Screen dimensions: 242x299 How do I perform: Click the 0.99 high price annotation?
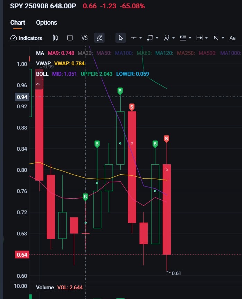click(x=49, y=67)
